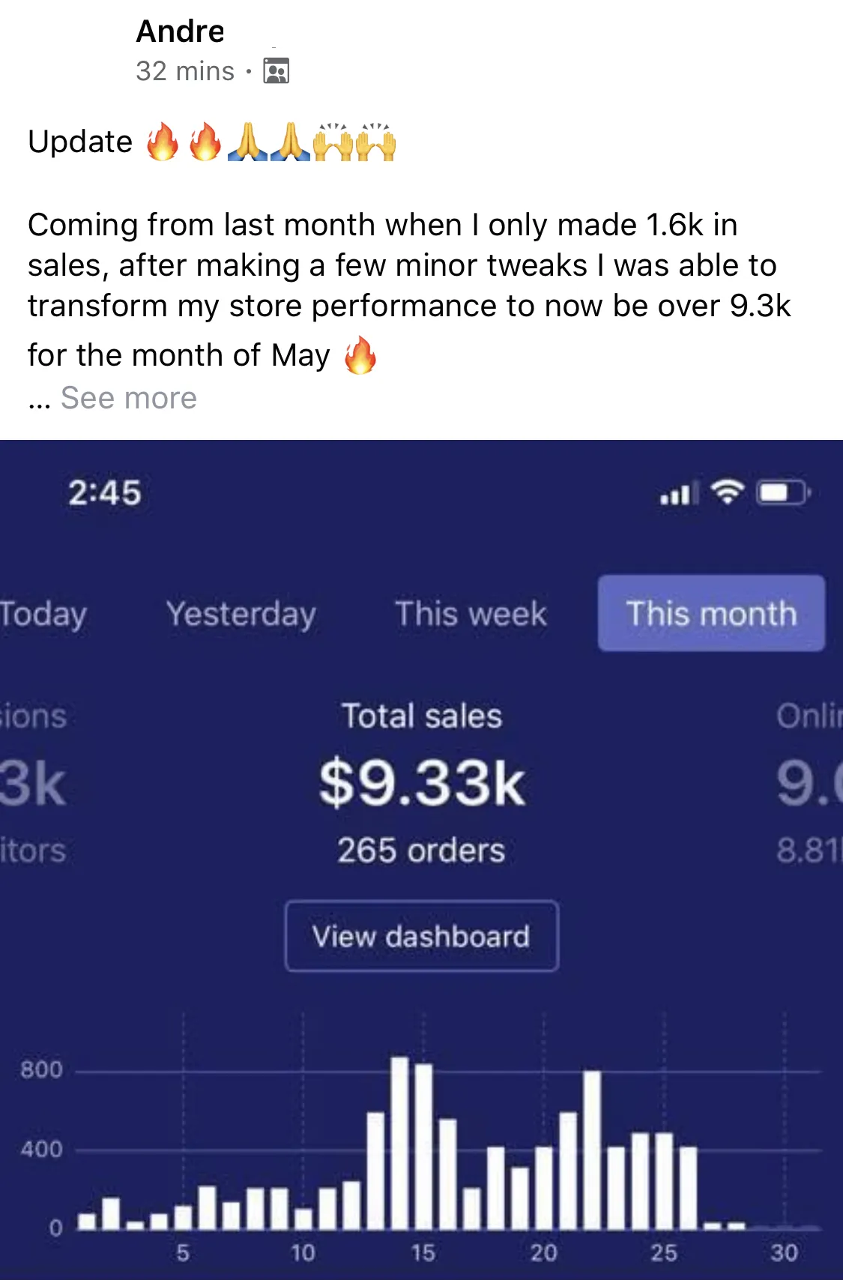The width and height of the screenshot is (843, 1280).
Task: Click the post author's profile picture
Action: 75,51
